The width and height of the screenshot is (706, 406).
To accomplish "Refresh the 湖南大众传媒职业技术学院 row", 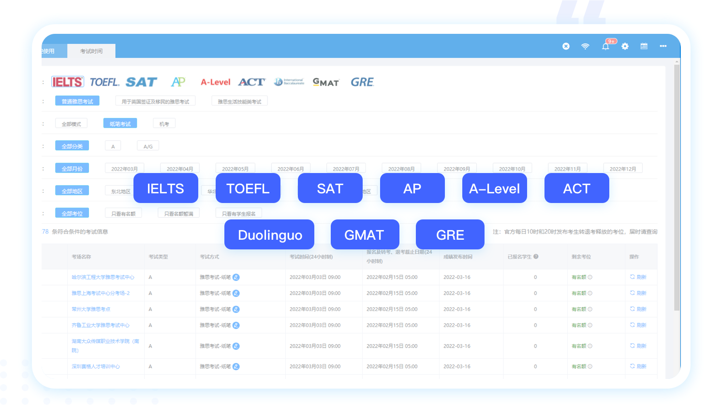I will (638, 346).
